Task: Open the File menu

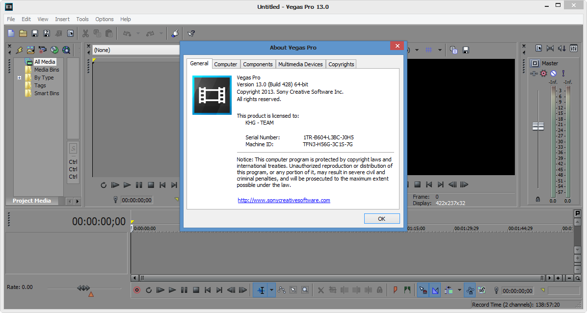Action: click(x=11, y=19)
